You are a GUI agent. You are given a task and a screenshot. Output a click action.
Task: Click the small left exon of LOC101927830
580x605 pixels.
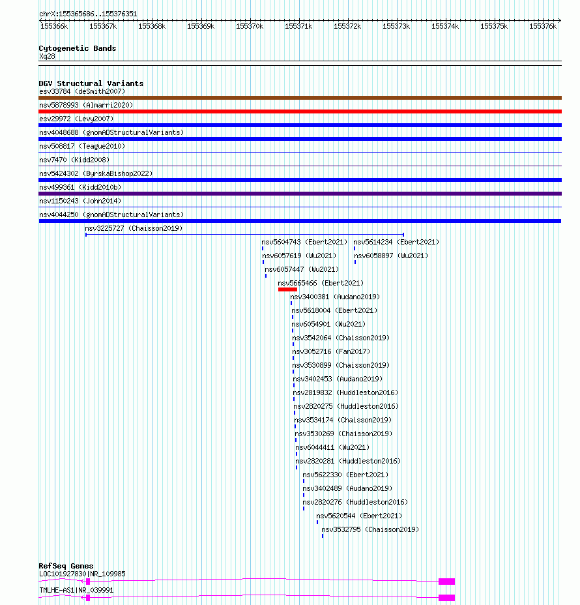(x=88, y=582)
